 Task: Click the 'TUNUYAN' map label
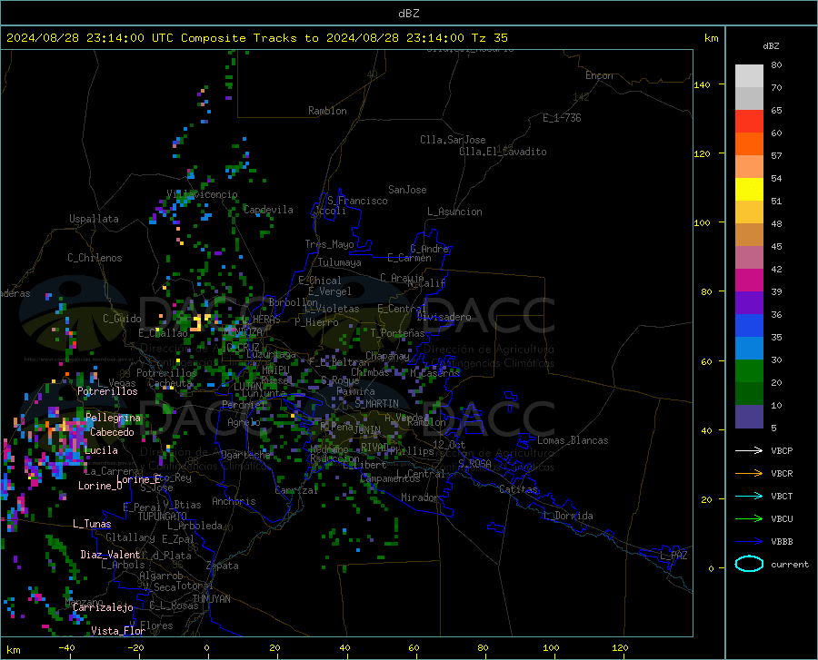pos(211,599)
